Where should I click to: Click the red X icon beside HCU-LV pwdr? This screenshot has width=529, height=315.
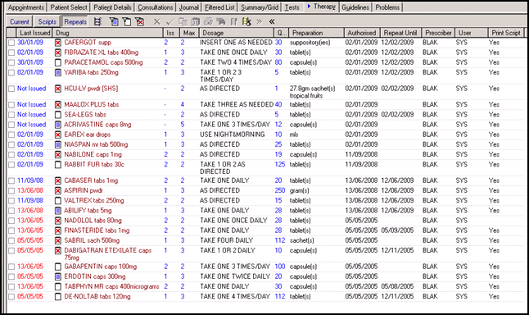coord(58,89)
